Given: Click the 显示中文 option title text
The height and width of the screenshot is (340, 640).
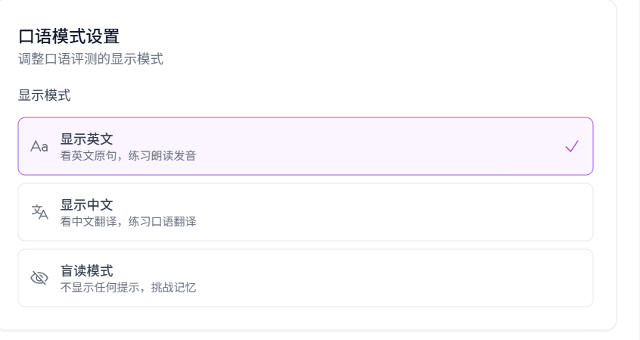Looking at the screenshot, I should click(87, 204).
